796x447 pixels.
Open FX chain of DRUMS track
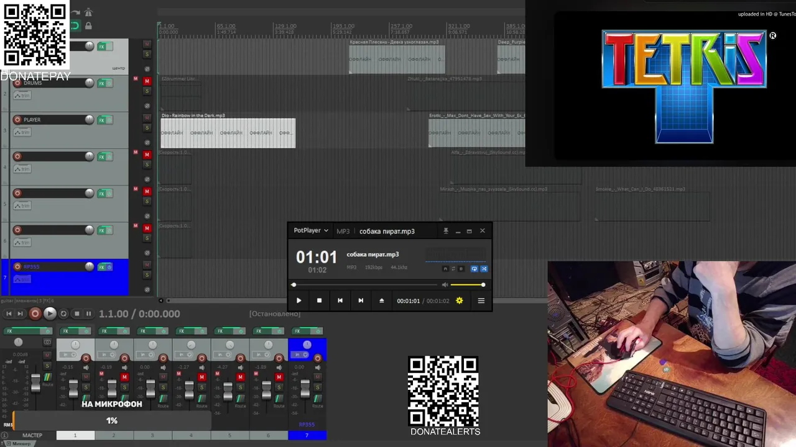click(102, 83)
